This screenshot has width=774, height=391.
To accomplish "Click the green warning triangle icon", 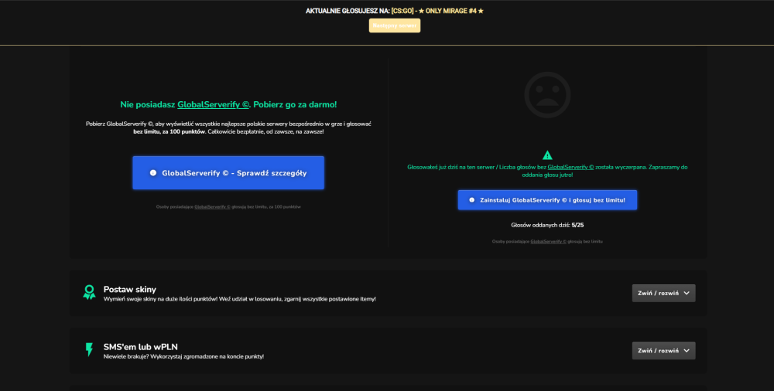I will pos(547,155).
